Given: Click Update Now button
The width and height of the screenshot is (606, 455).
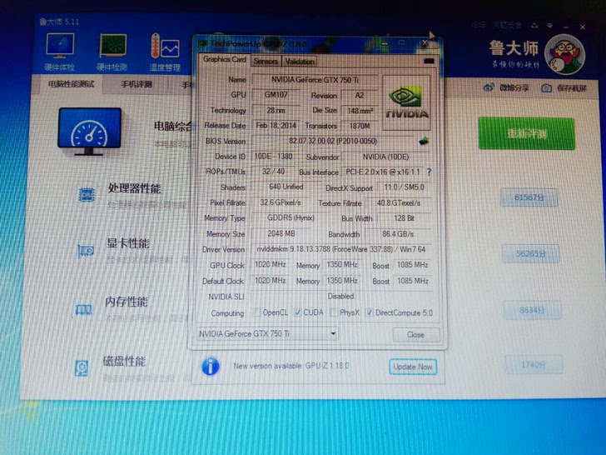Looking at the screenshot, I should [x=413, y=367].
